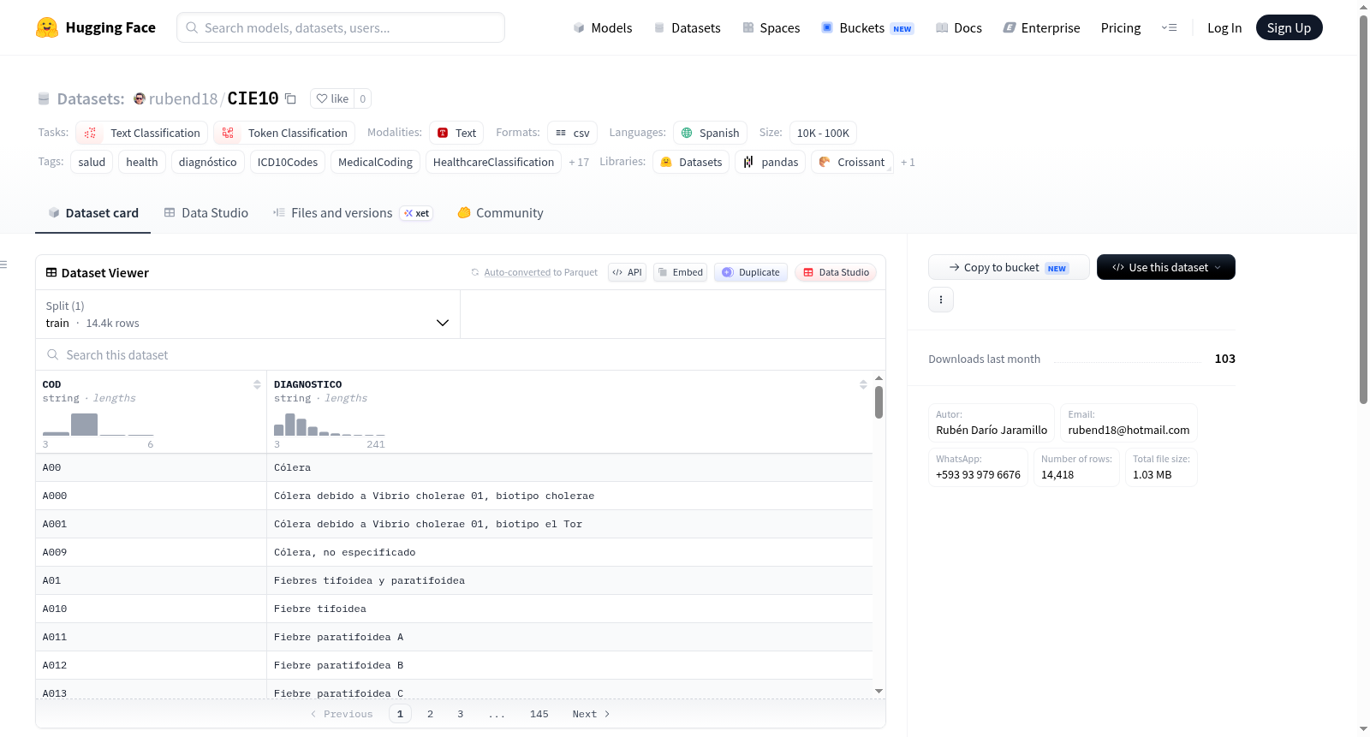Viewport: 1370px width, 737px height.
Task: Follow the Auto-converted to Parquet link
Action: coord(540,272)
